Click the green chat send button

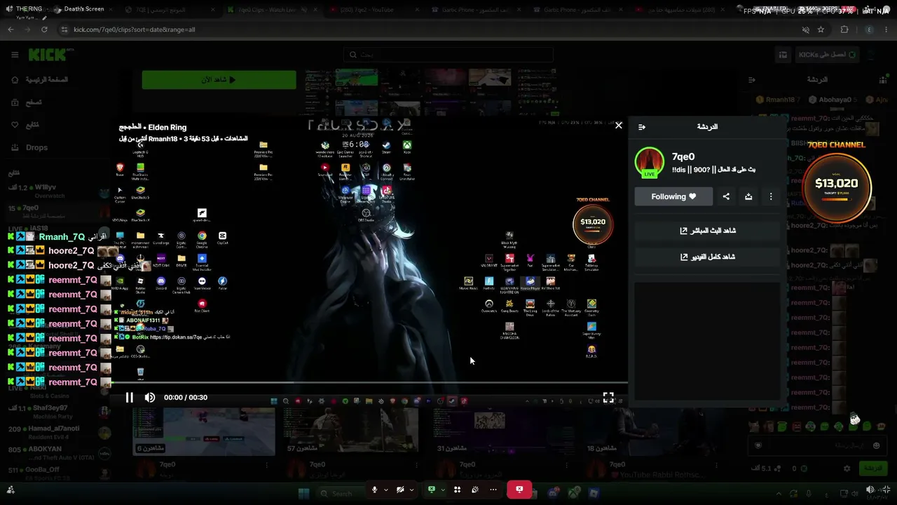[x=872, y=469]
